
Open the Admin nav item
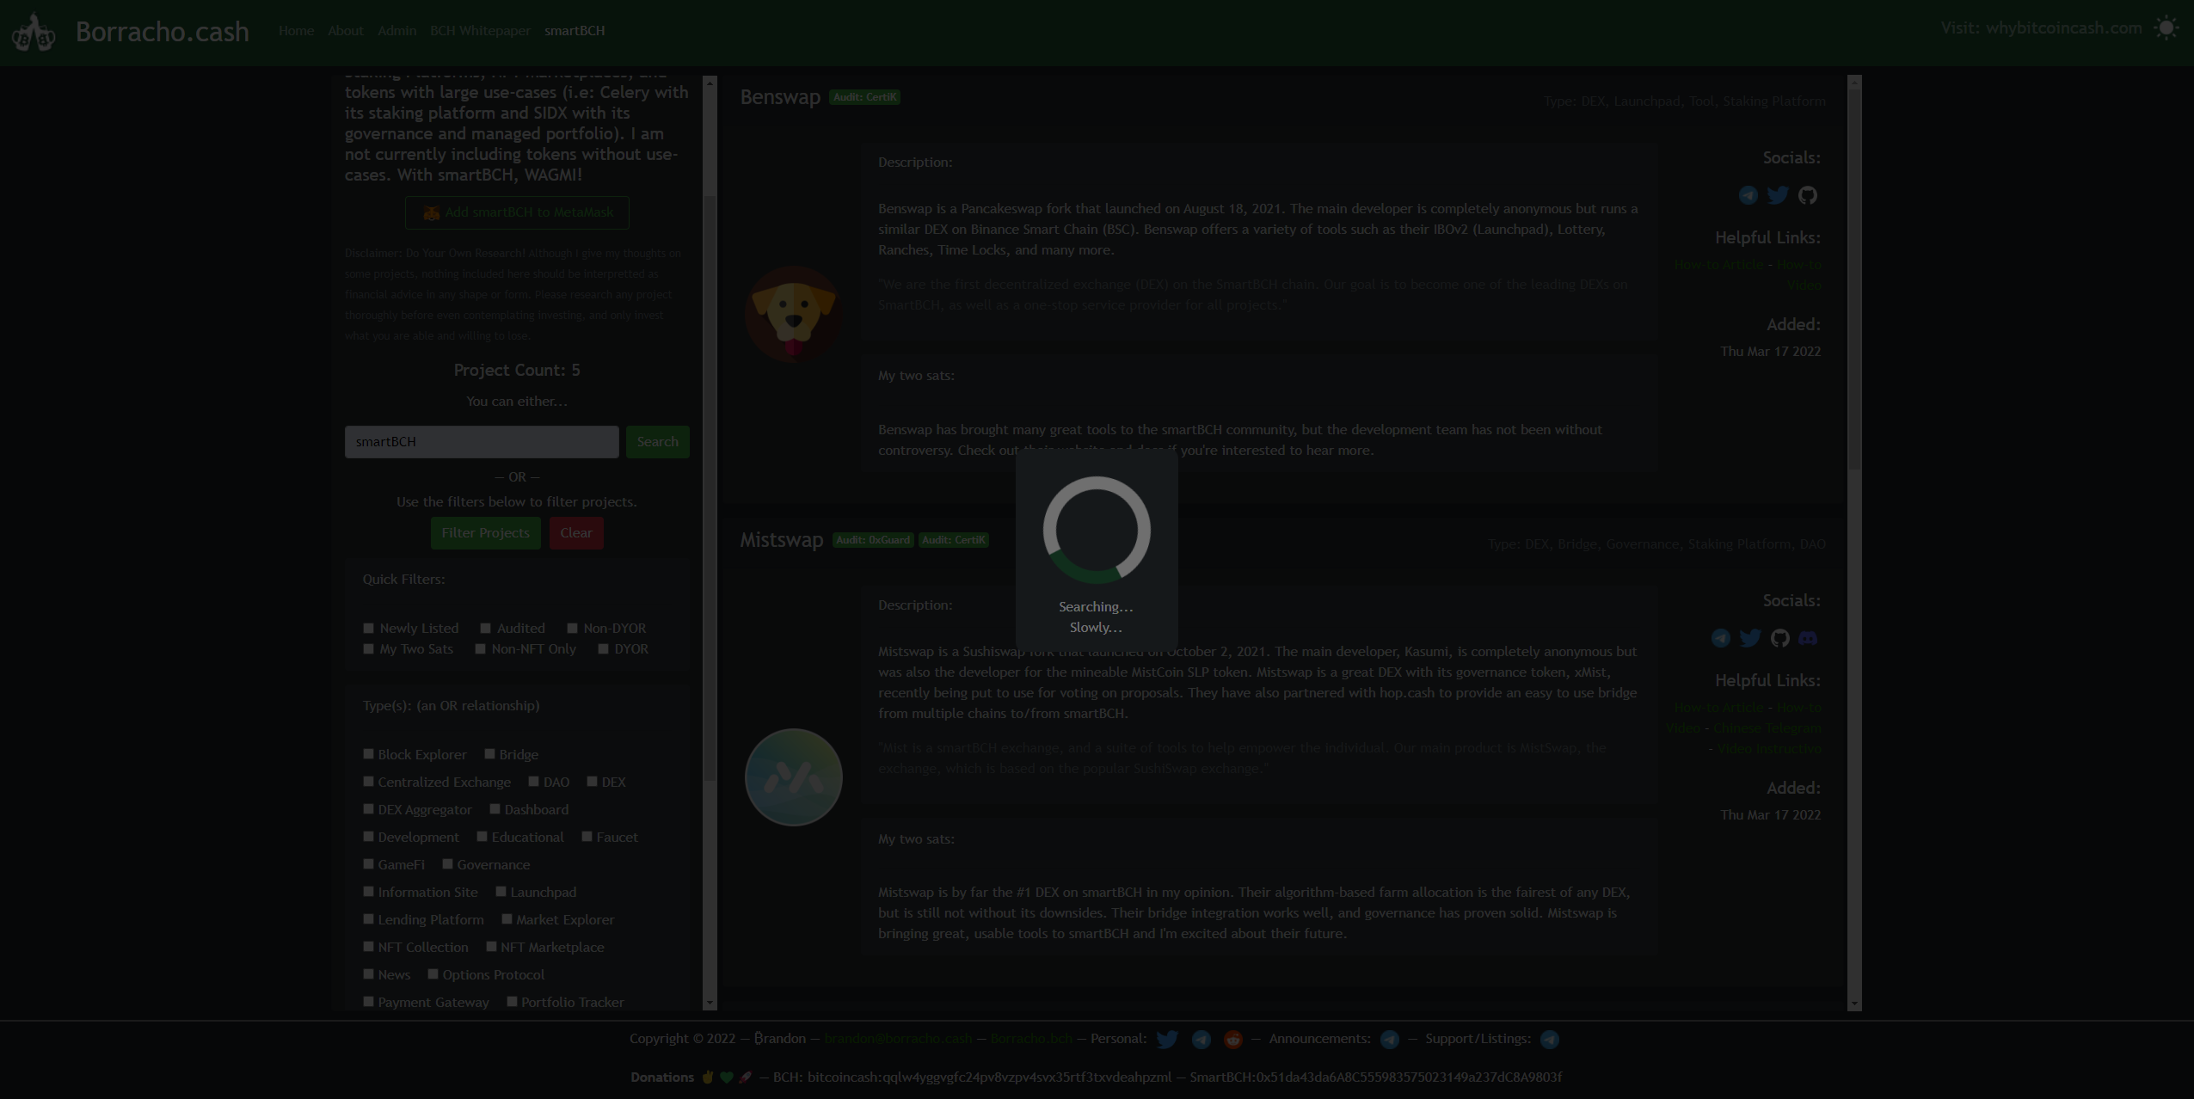click(396, 31)
